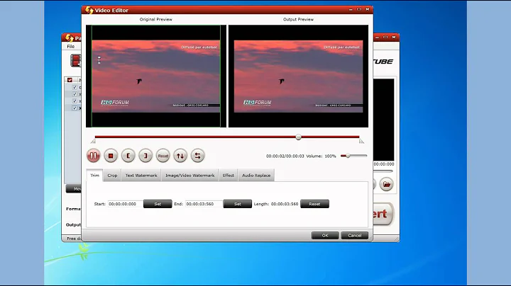This screenshot has height=286, width=511.
Task: Uncheck first file row checkbox in background list
Action: tap(75, 87)
